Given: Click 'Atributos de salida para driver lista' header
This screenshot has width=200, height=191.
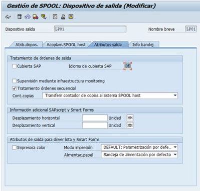Looking at the screenshot, I should pos(55,140).
